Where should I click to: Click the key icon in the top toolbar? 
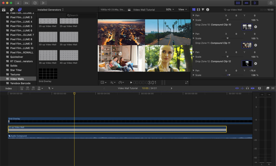pos(26,3)
